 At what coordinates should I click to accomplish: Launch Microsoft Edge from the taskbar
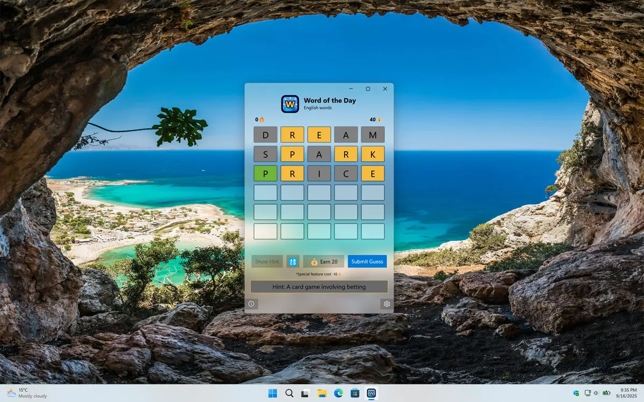pyautogui.click(x=339, y=393)
